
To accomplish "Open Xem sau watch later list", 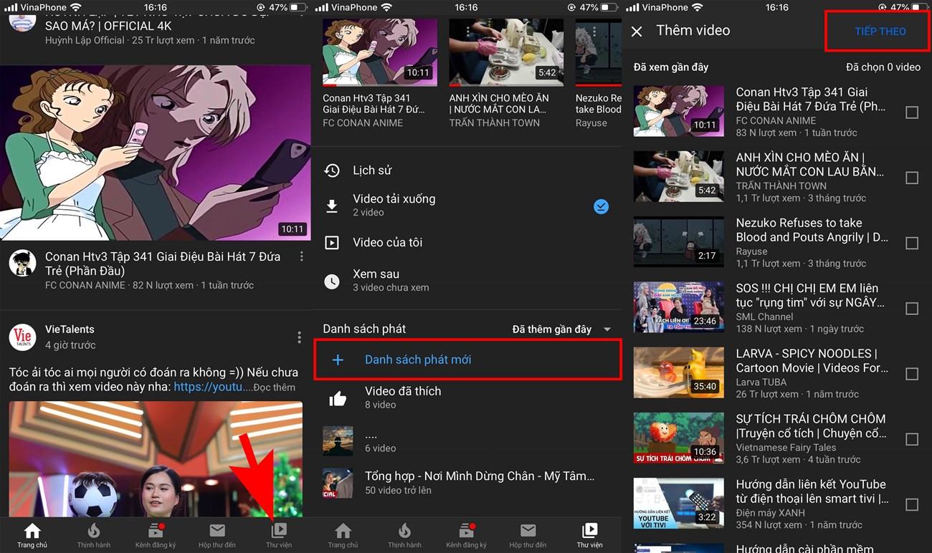I will [x=466, y=280].
